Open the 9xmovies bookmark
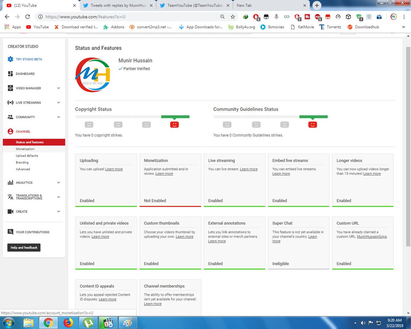The image size is (411, 329). coord(272,27)
